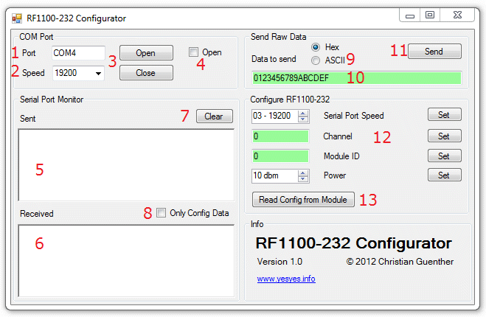486x317 pixels.
Task: Clear the serial port monitor
Action: (214, 116)
